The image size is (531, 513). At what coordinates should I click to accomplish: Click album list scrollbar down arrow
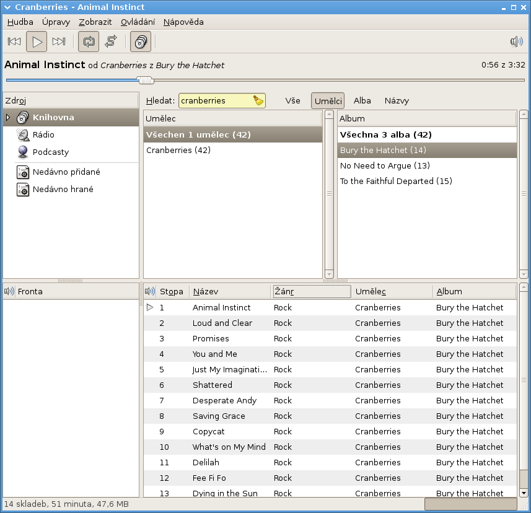coord(524,274)
